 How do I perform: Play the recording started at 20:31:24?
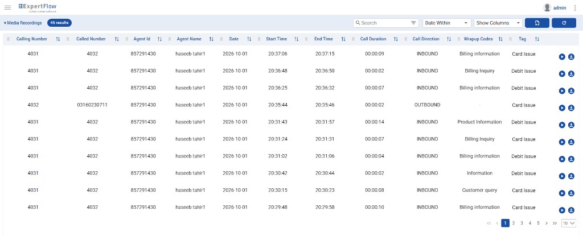tap(562, 142)
